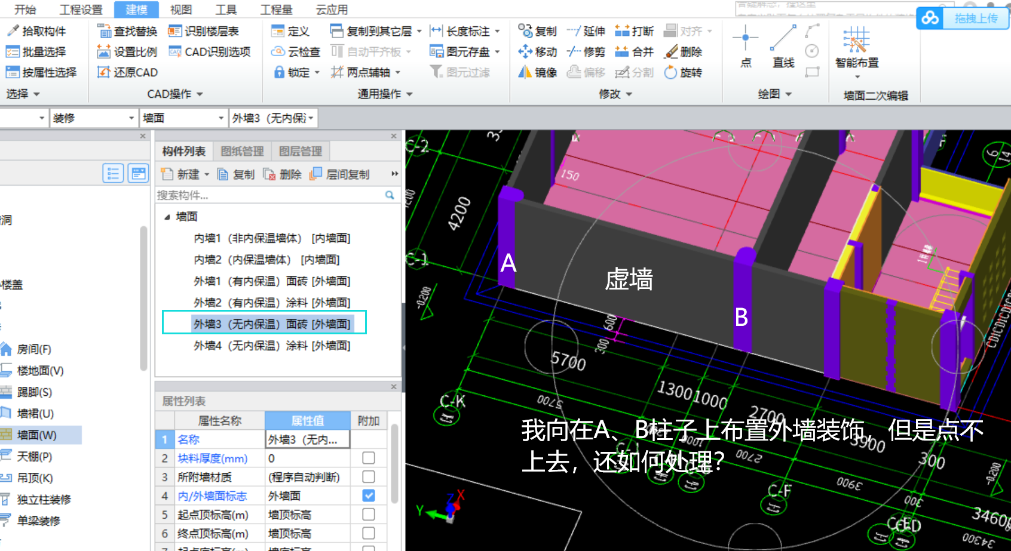Open the 装修 category dropdown
Viewport: 1011px width, 551px height.
[131, 118]
